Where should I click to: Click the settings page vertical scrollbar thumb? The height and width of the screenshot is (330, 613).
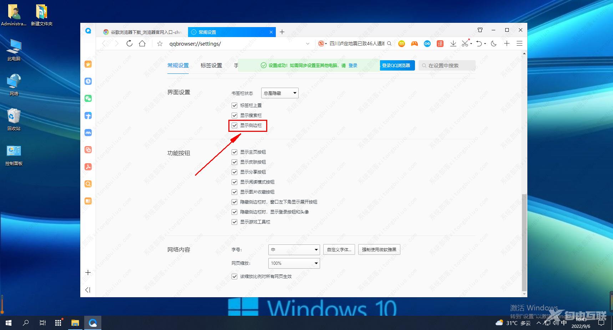(x=524, y=243)
